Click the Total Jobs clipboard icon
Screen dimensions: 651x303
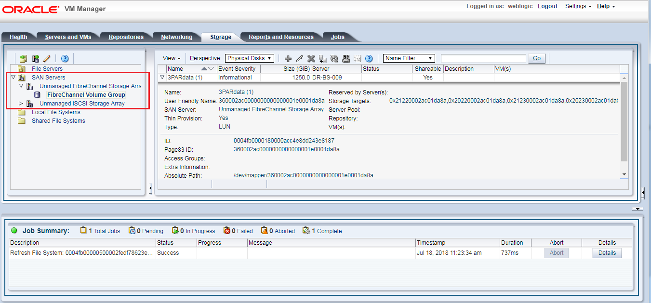(83, 231)
